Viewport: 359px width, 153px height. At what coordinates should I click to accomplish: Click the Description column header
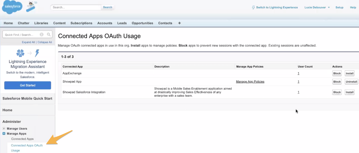(x=162, y=67)
